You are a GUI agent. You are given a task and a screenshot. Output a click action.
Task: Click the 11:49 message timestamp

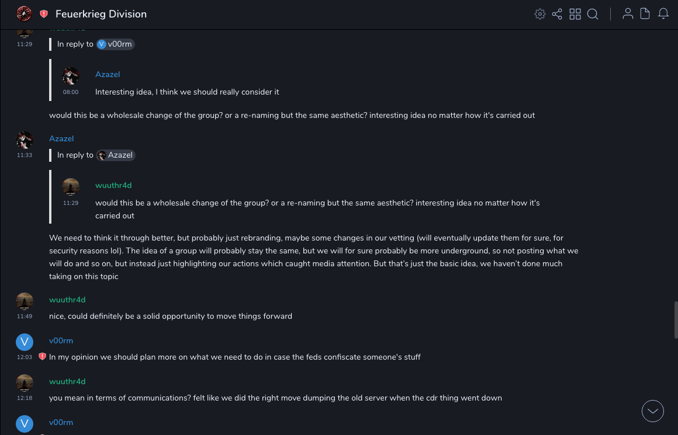click(25, 316)
